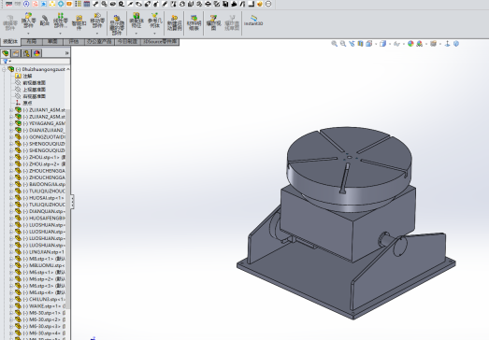Select the 右视基准面 (Right Plane) item

click(31, 96)
